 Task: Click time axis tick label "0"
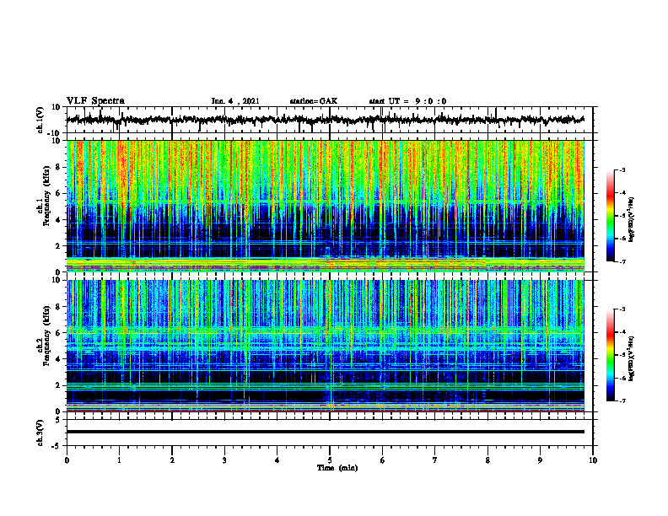tap(67, 460)
